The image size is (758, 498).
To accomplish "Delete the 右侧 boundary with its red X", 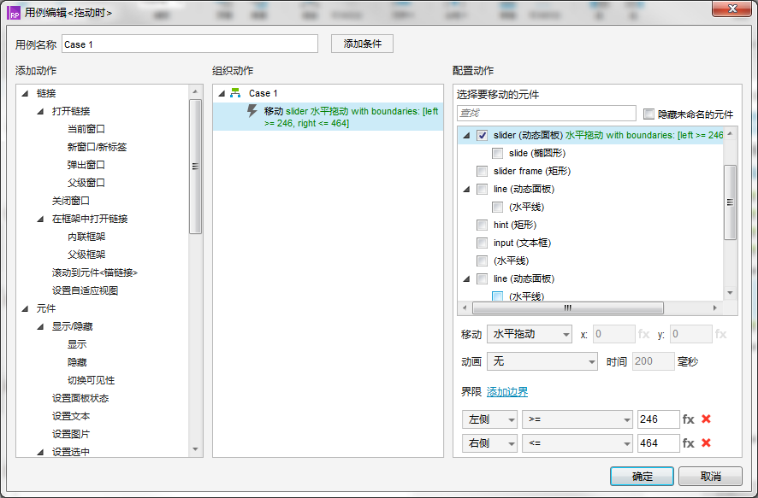I will [x=704, y=443].
